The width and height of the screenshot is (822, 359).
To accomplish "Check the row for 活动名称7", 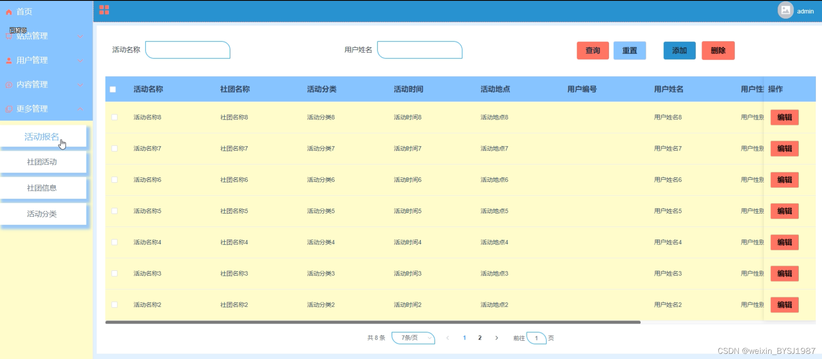I will pyautogui.click(x=115, y=149).
